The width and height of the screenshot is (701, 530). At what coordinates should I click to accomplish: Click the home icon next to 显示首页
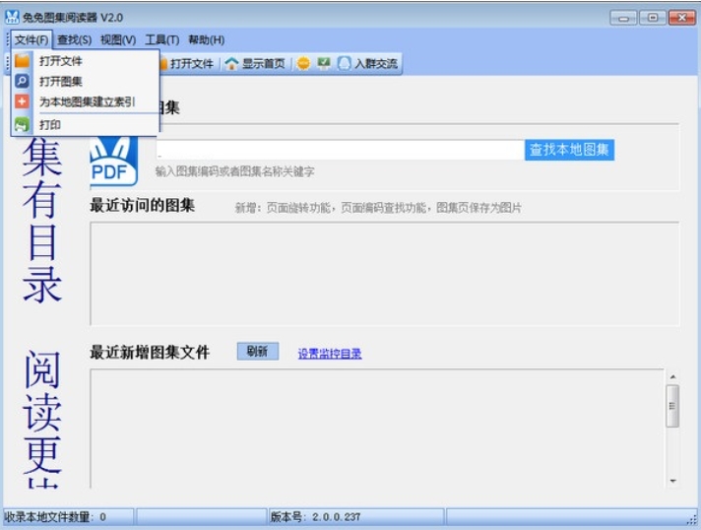[231, 63]
